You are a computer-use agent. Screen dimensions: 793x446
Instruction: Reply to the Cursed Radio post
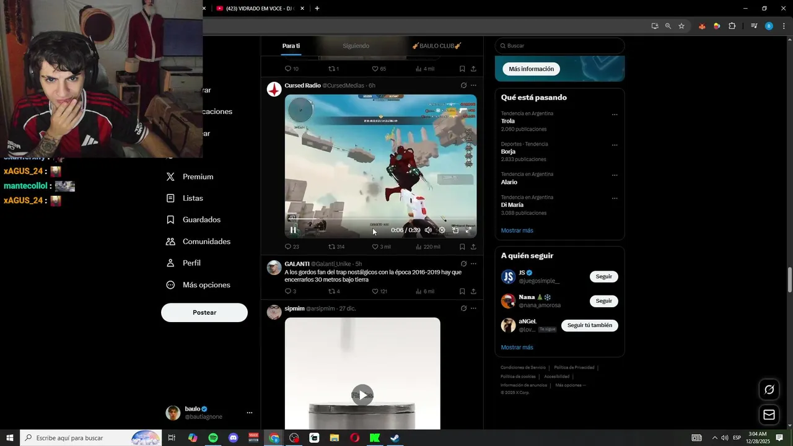pos(292,247)
